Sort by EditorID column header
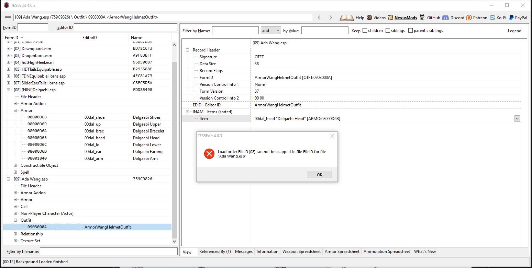The image size is (532, 268). click(105, 38)
